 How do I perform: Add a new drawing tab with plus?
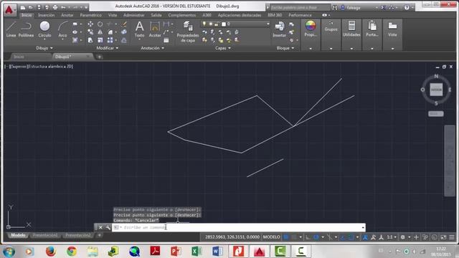point(100,57)
